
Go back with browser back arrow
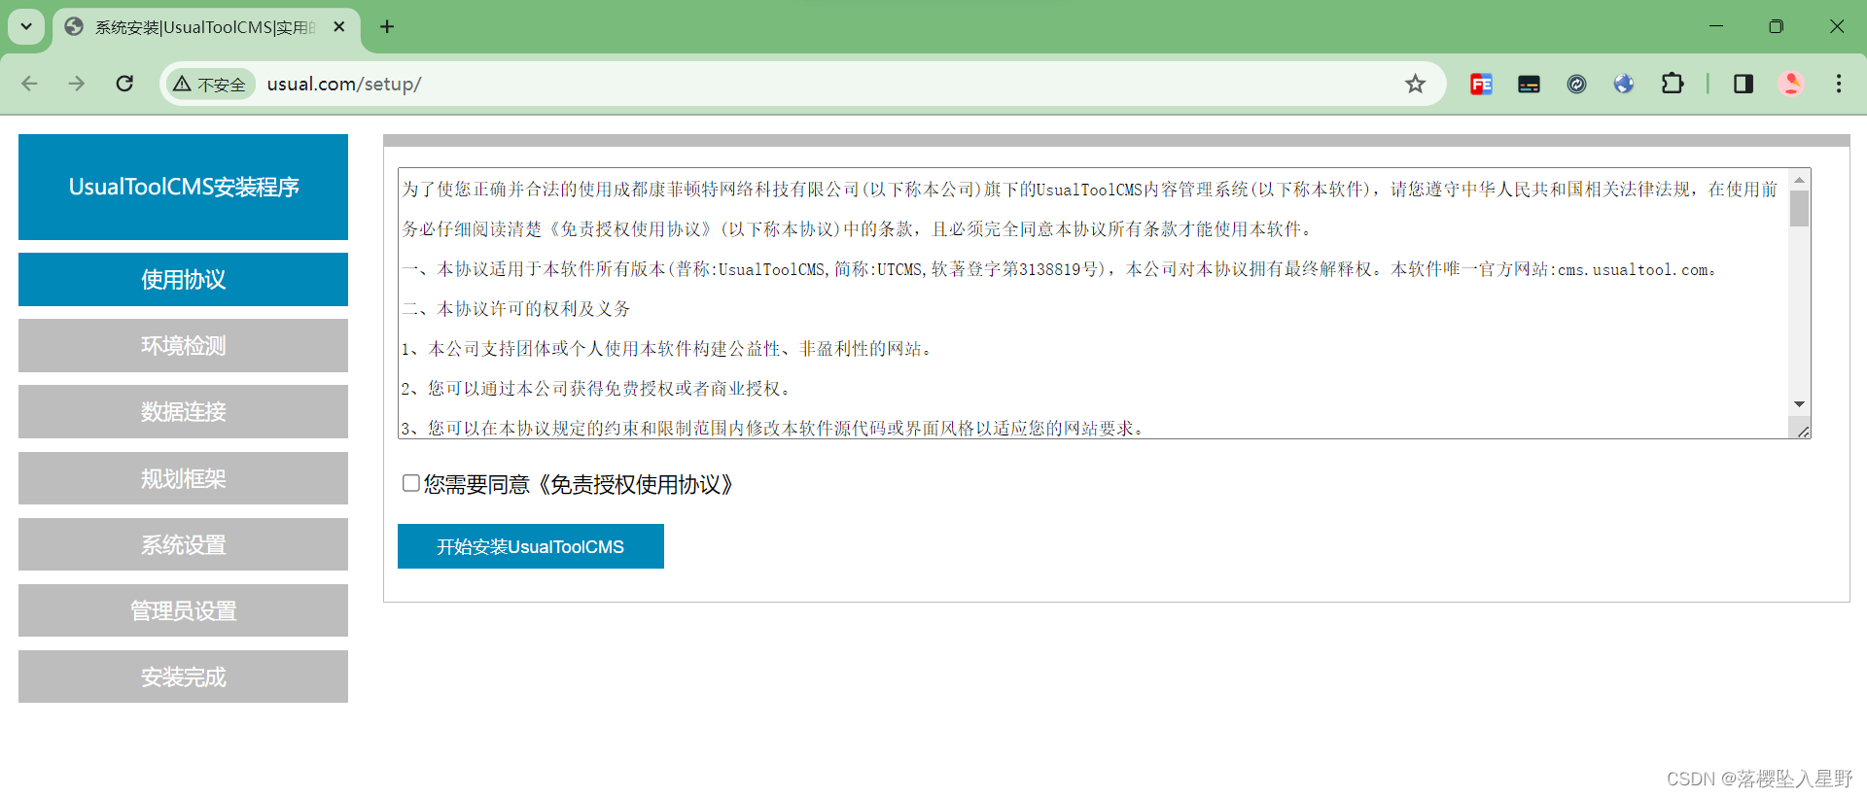[29, 84]
